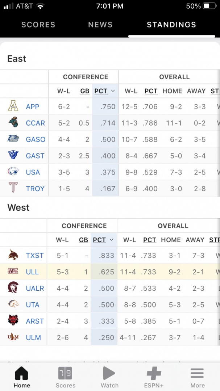Tap the Texas State bobcat logo
Screen dimensions: 220x391
(13, 255)
